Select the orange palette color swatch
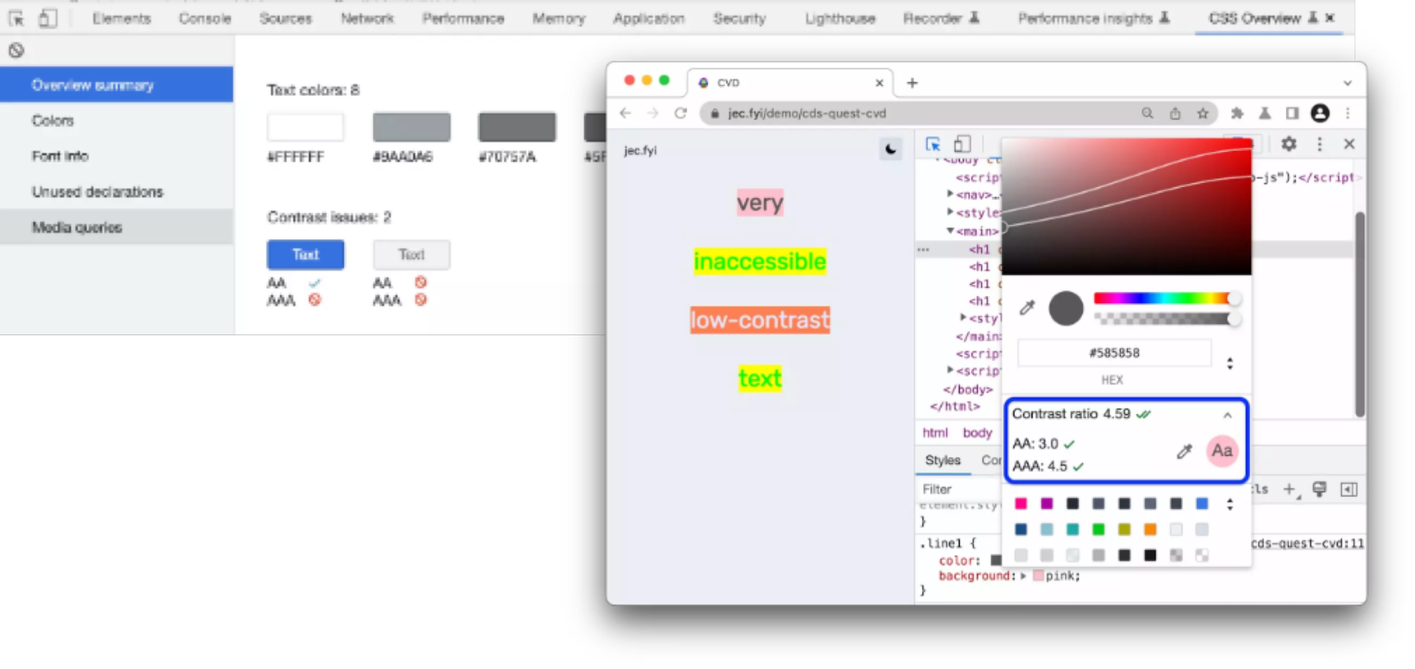 1150,530
